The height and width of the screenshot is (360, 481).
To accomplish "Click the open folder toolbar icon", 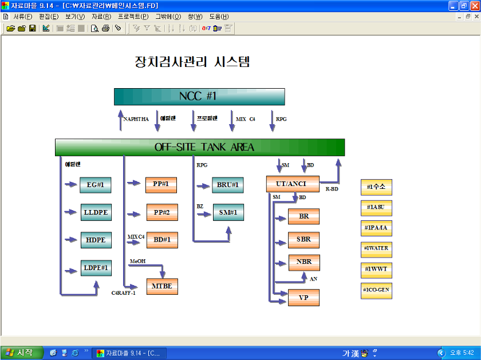I will (10, 28).
